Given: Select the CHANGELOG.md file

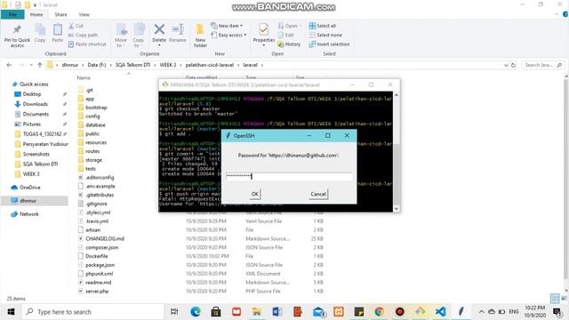Looking at the screenshot, I should (x=105, y=238).
